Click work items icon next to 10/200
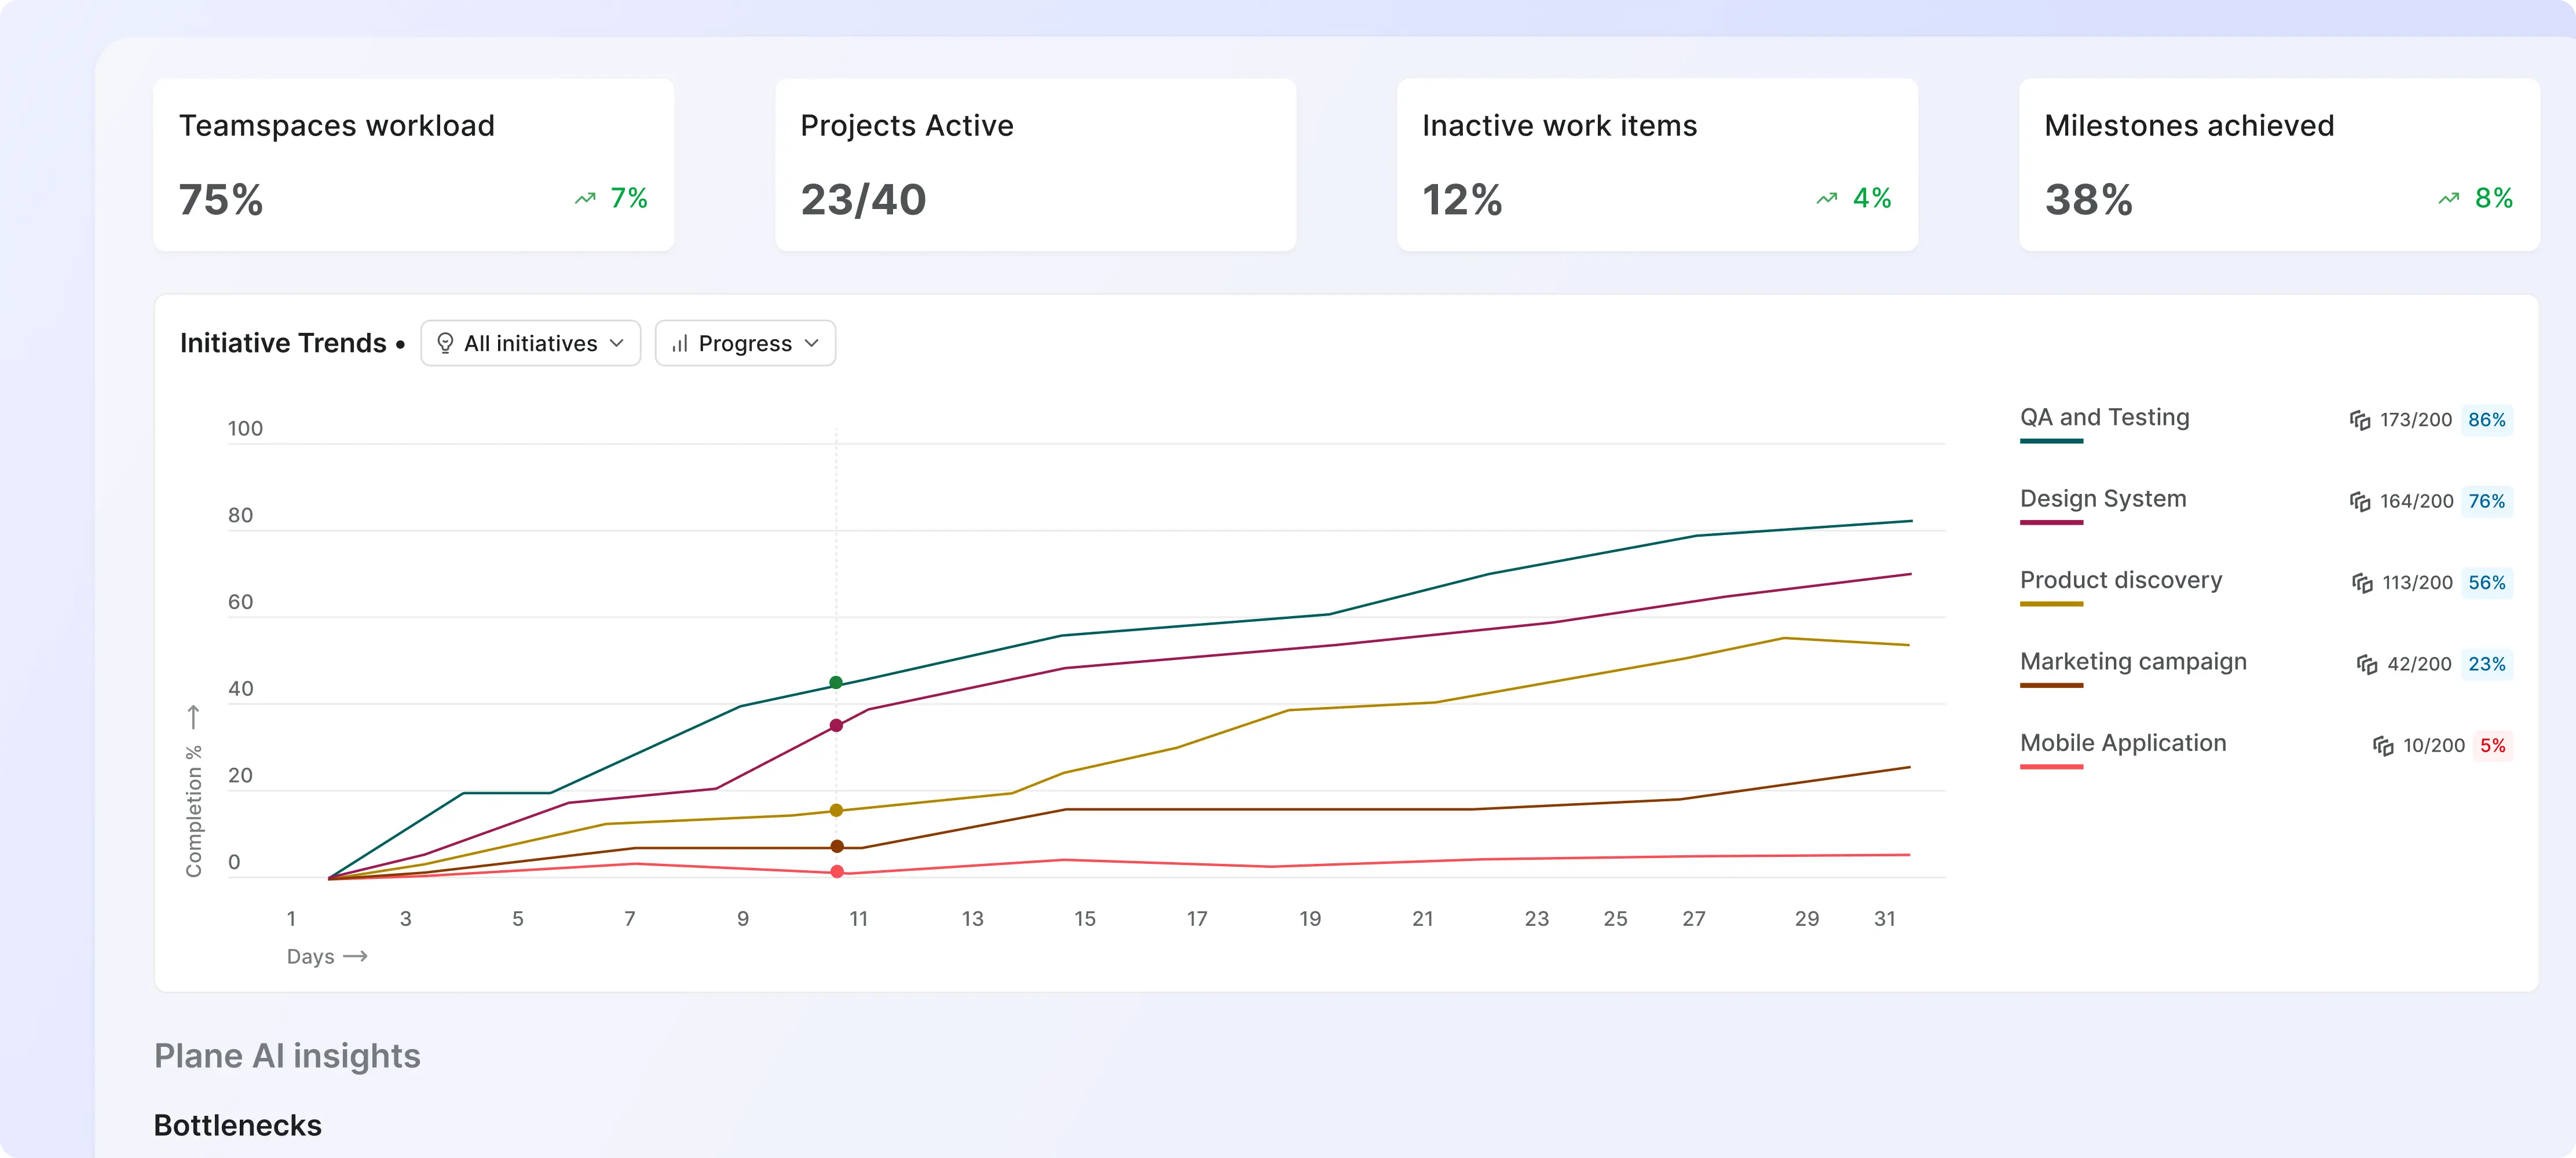The height and width of the screenshot is (1158, 2576). 2383,746
